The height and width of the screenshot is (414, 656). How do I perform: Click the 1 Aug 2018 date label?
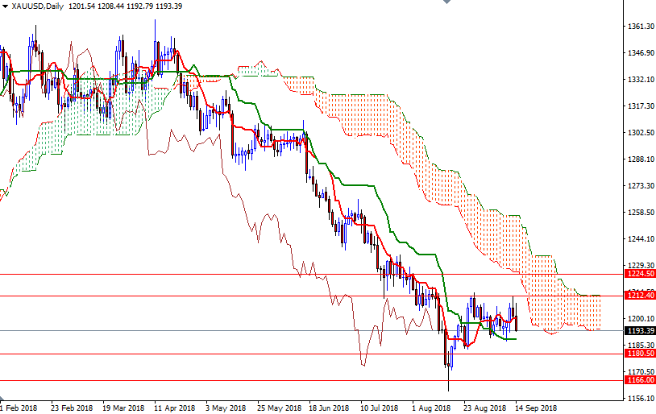[431, 408]
